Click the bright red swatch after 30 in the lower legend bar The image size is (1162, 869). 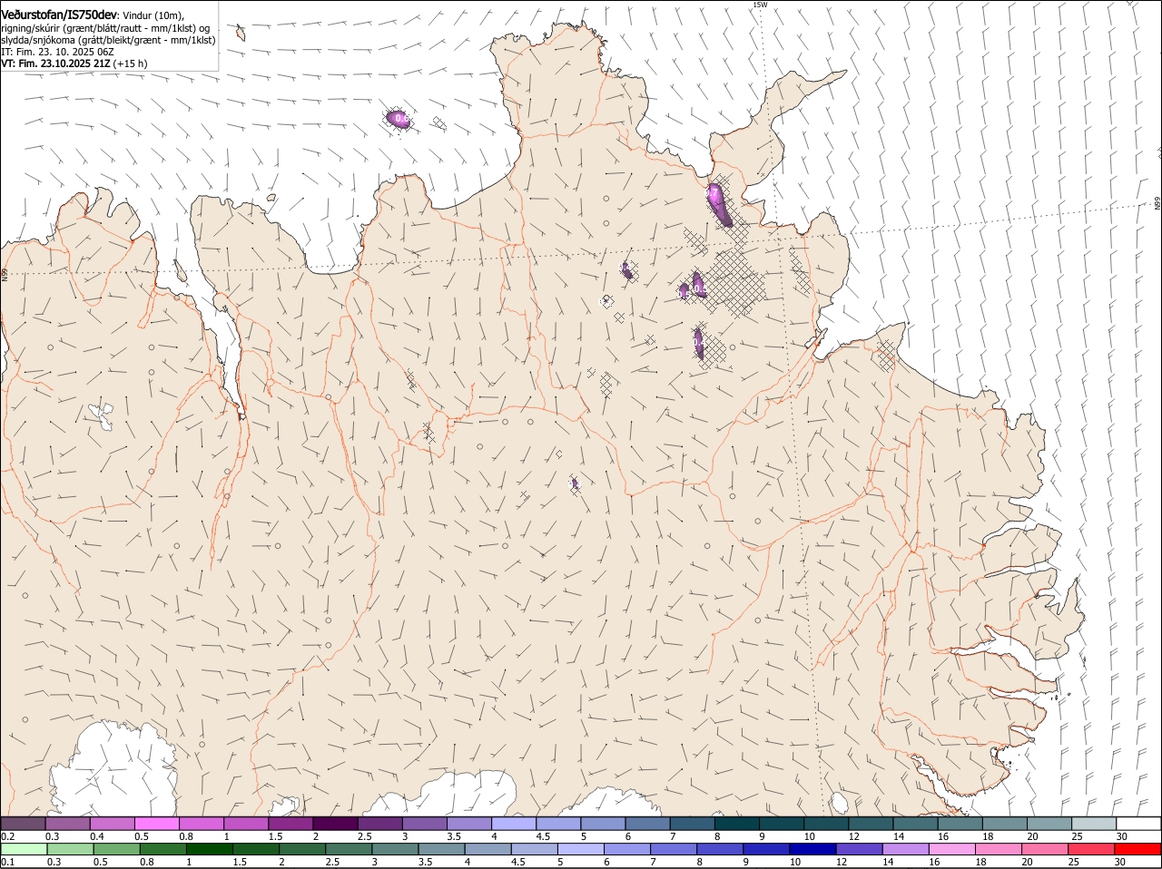click(x=1137, y=850)
